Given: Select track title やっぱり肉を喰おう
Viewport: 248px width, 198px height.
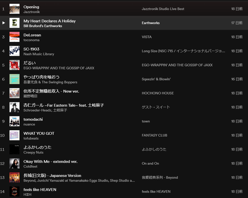Looking at the screenshot, I should pos(41,77).
